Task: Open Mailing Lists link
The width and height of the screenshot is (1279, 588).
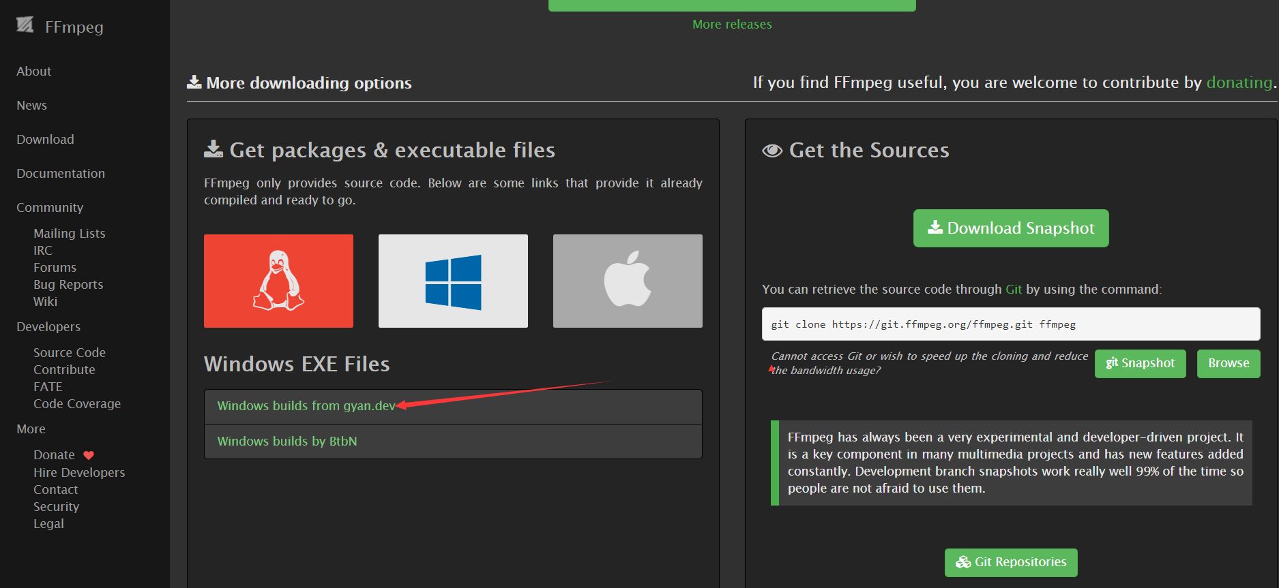Action: (x=70, y=233)
